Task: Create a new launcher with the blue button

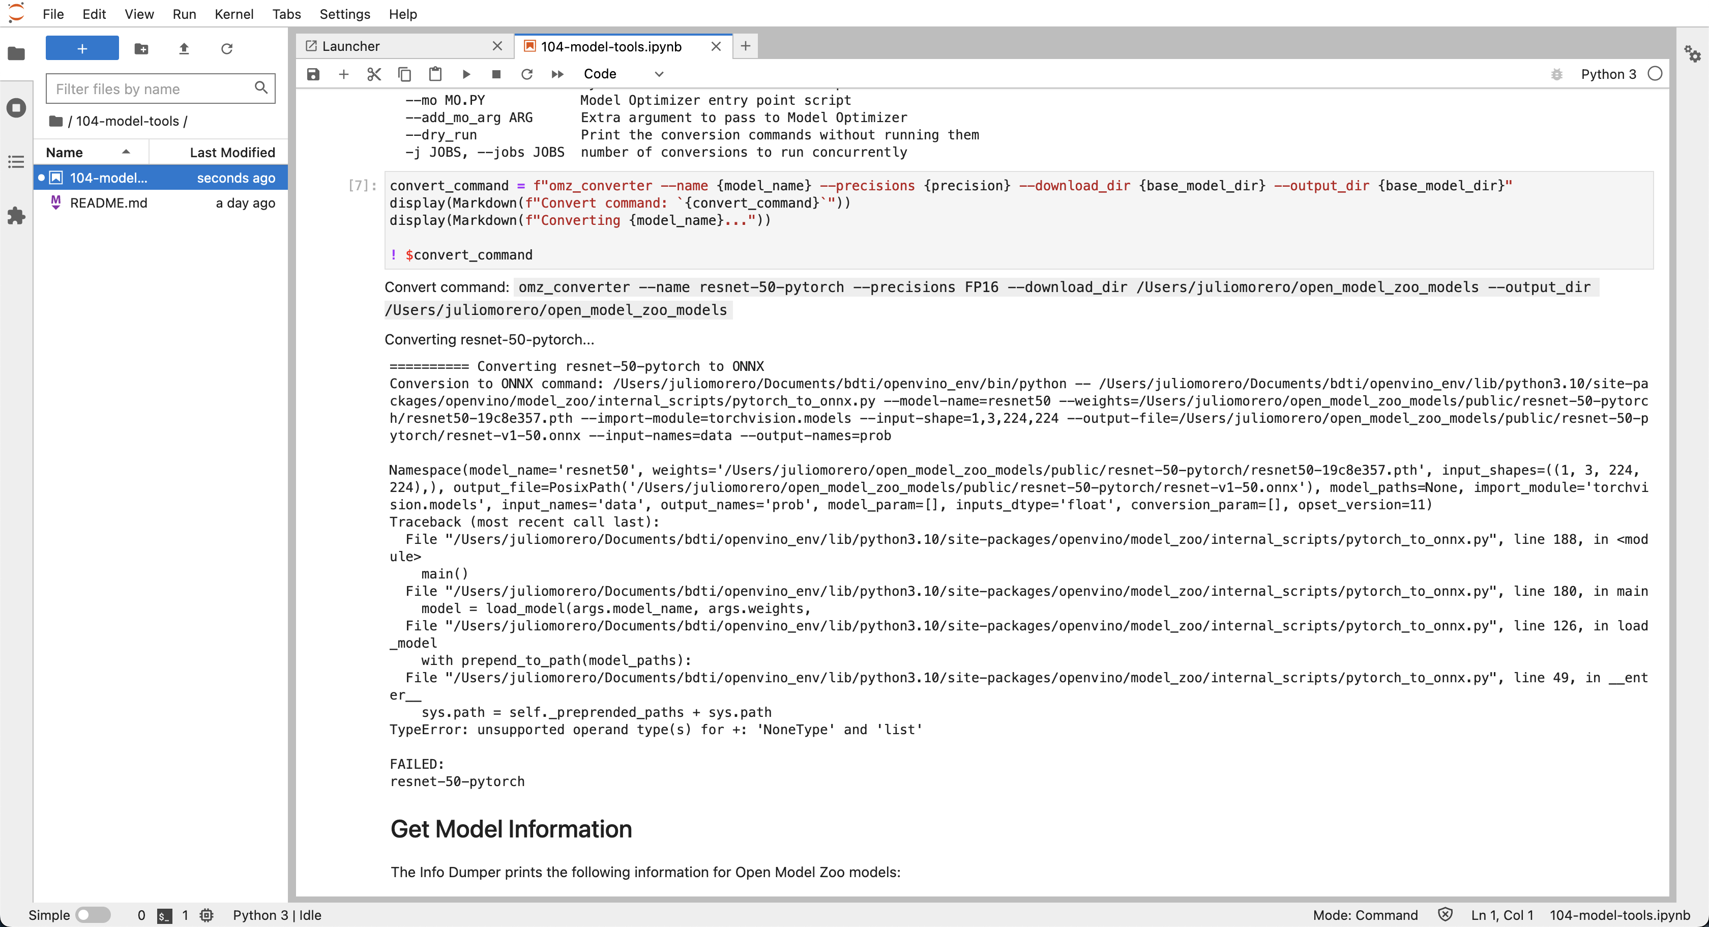Action: pos(81,48)
